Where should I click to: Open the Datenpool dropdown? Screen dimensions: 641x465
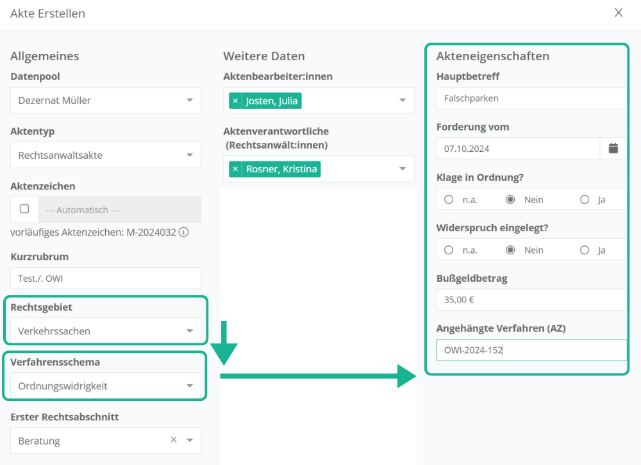pos(190,101)
